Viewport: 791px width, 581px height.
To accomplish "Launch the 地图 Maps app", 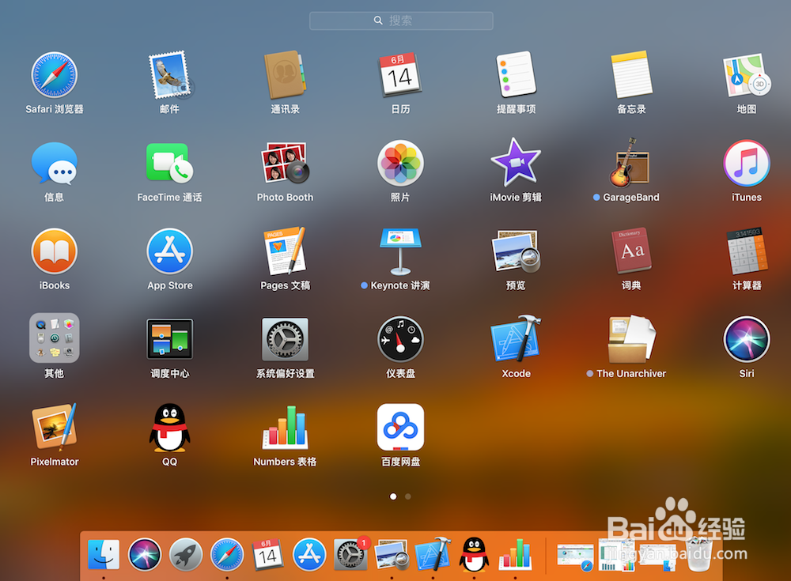I will (747, 75).
